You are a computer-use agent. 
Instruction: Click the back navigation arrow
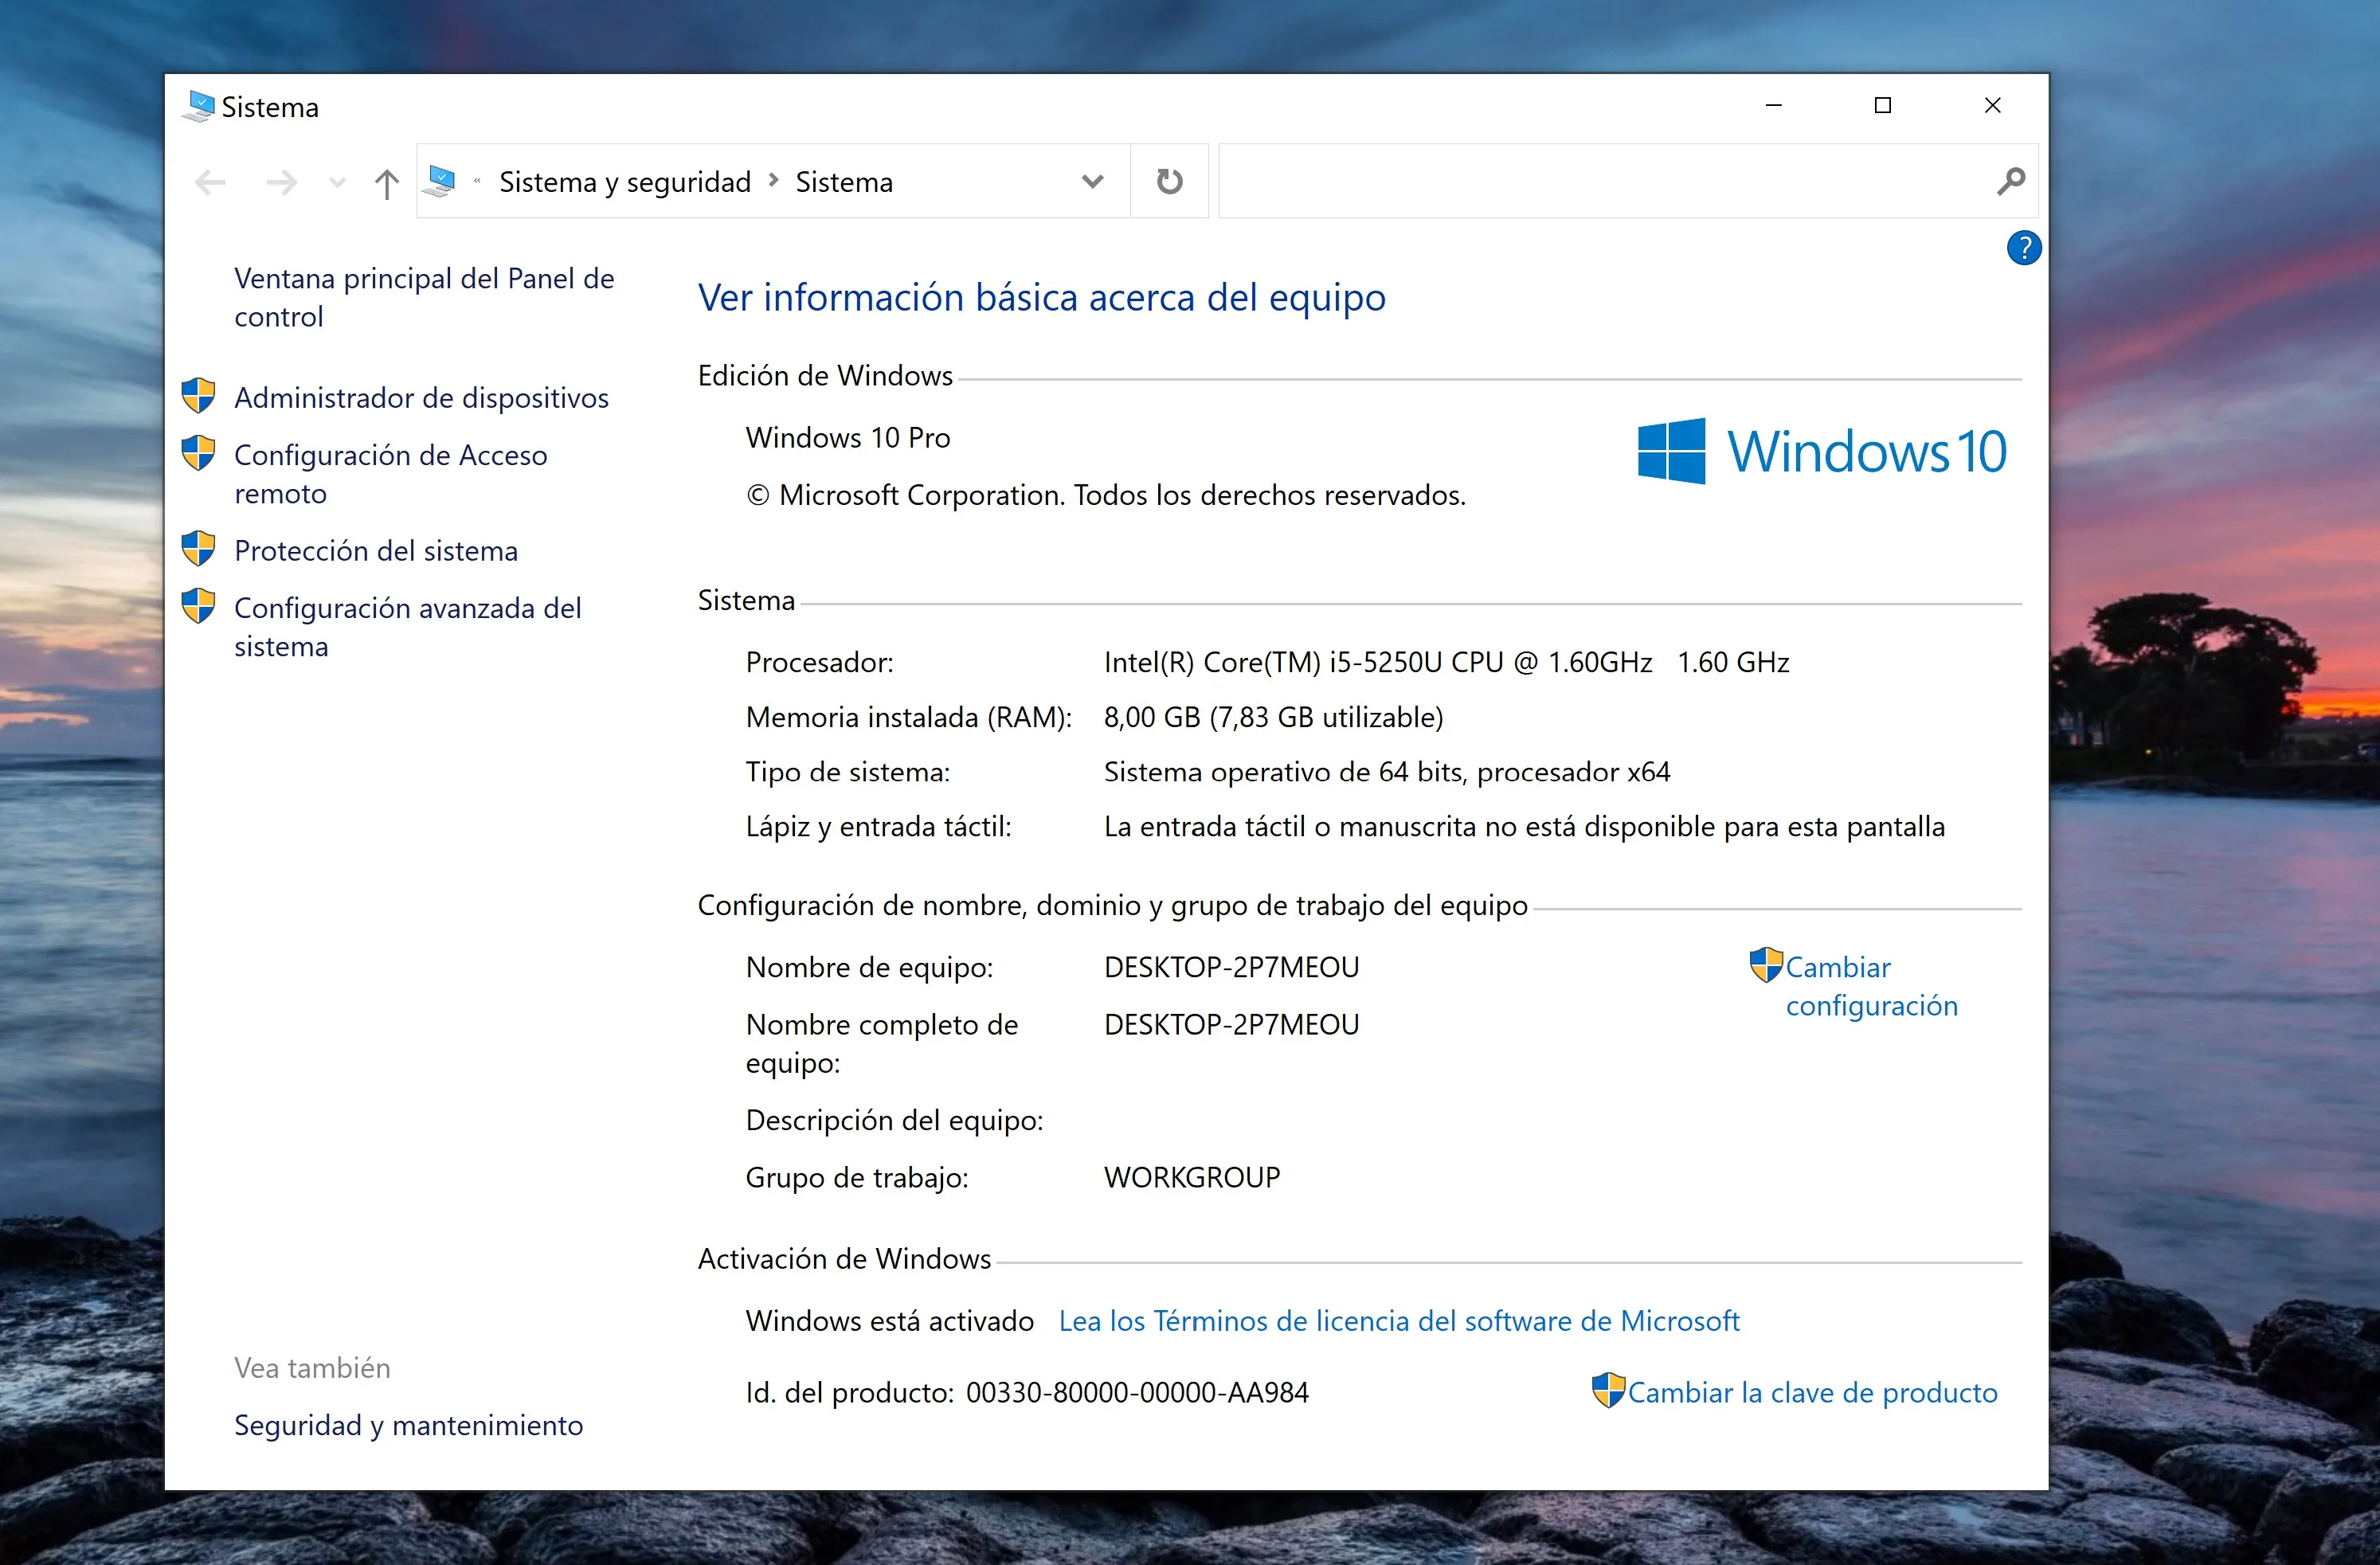coord(210,182)
